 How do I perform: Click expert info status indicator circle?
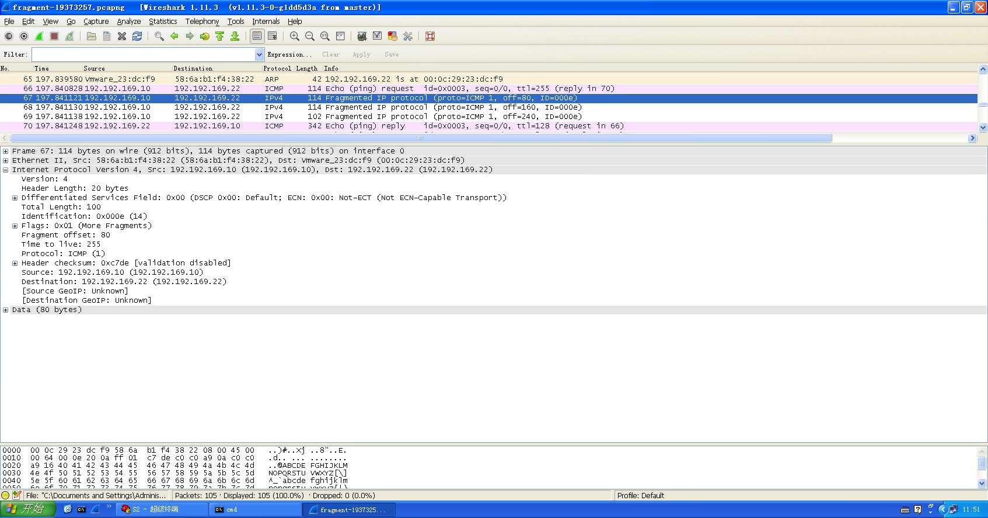pyautogui.click(x=6, y=495)
